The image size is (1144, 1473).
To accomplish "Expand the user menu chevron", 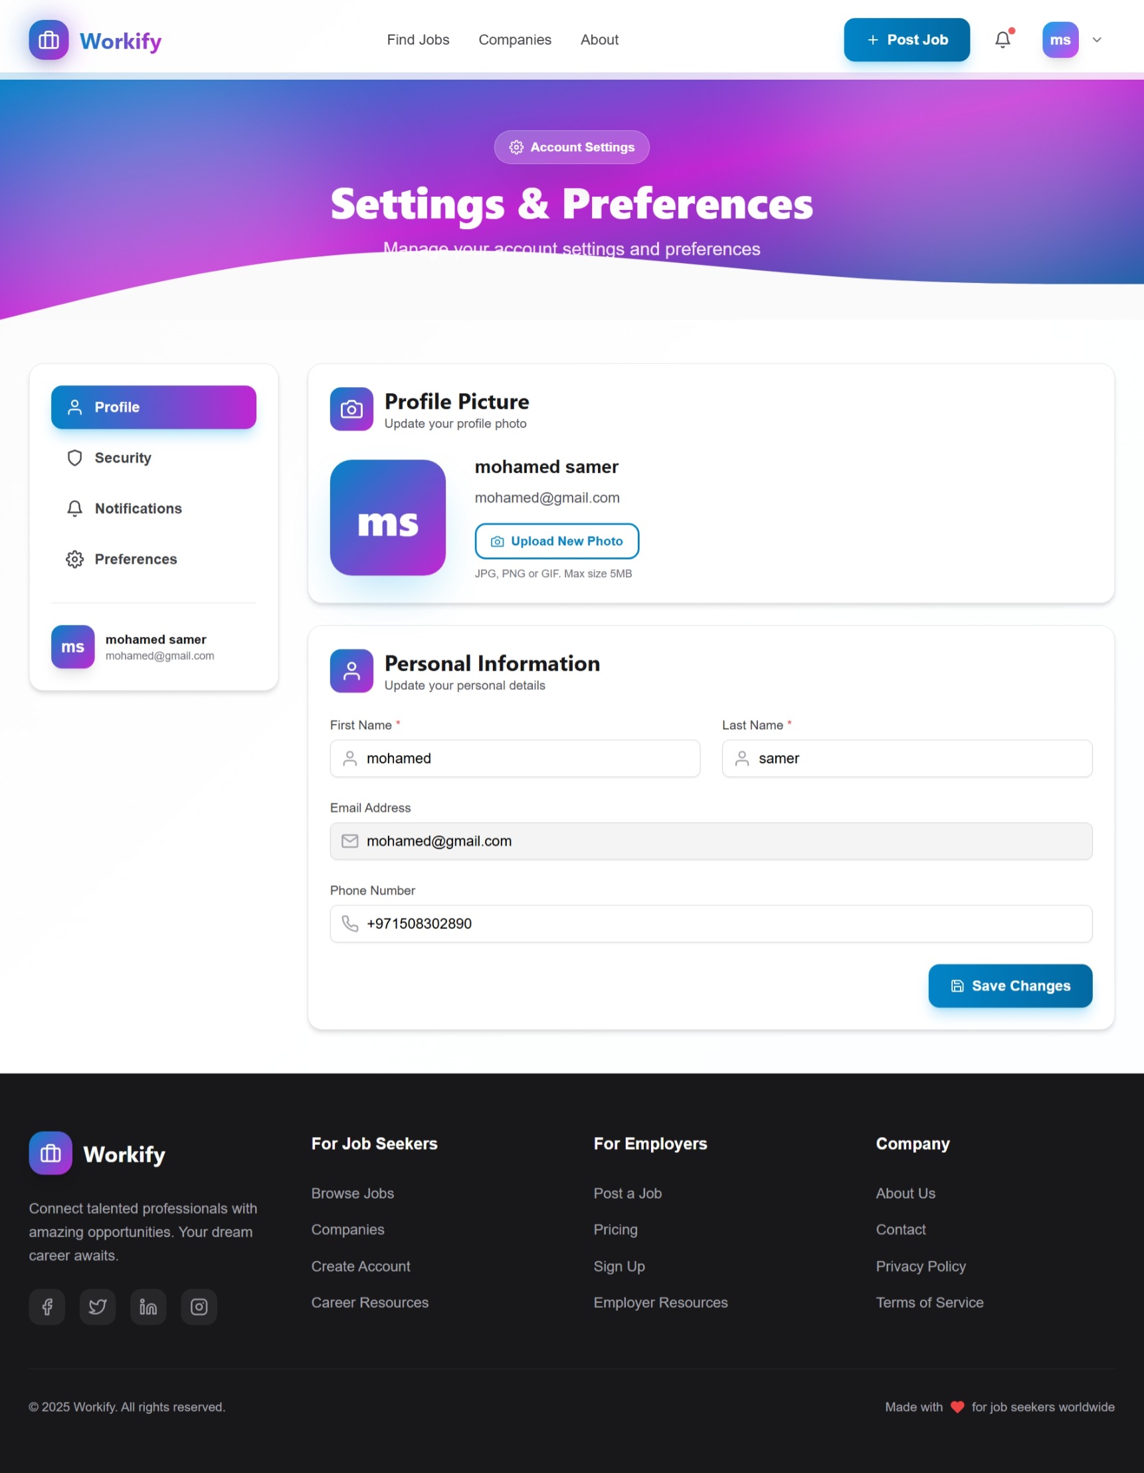I will click(x=1097, y=40).
